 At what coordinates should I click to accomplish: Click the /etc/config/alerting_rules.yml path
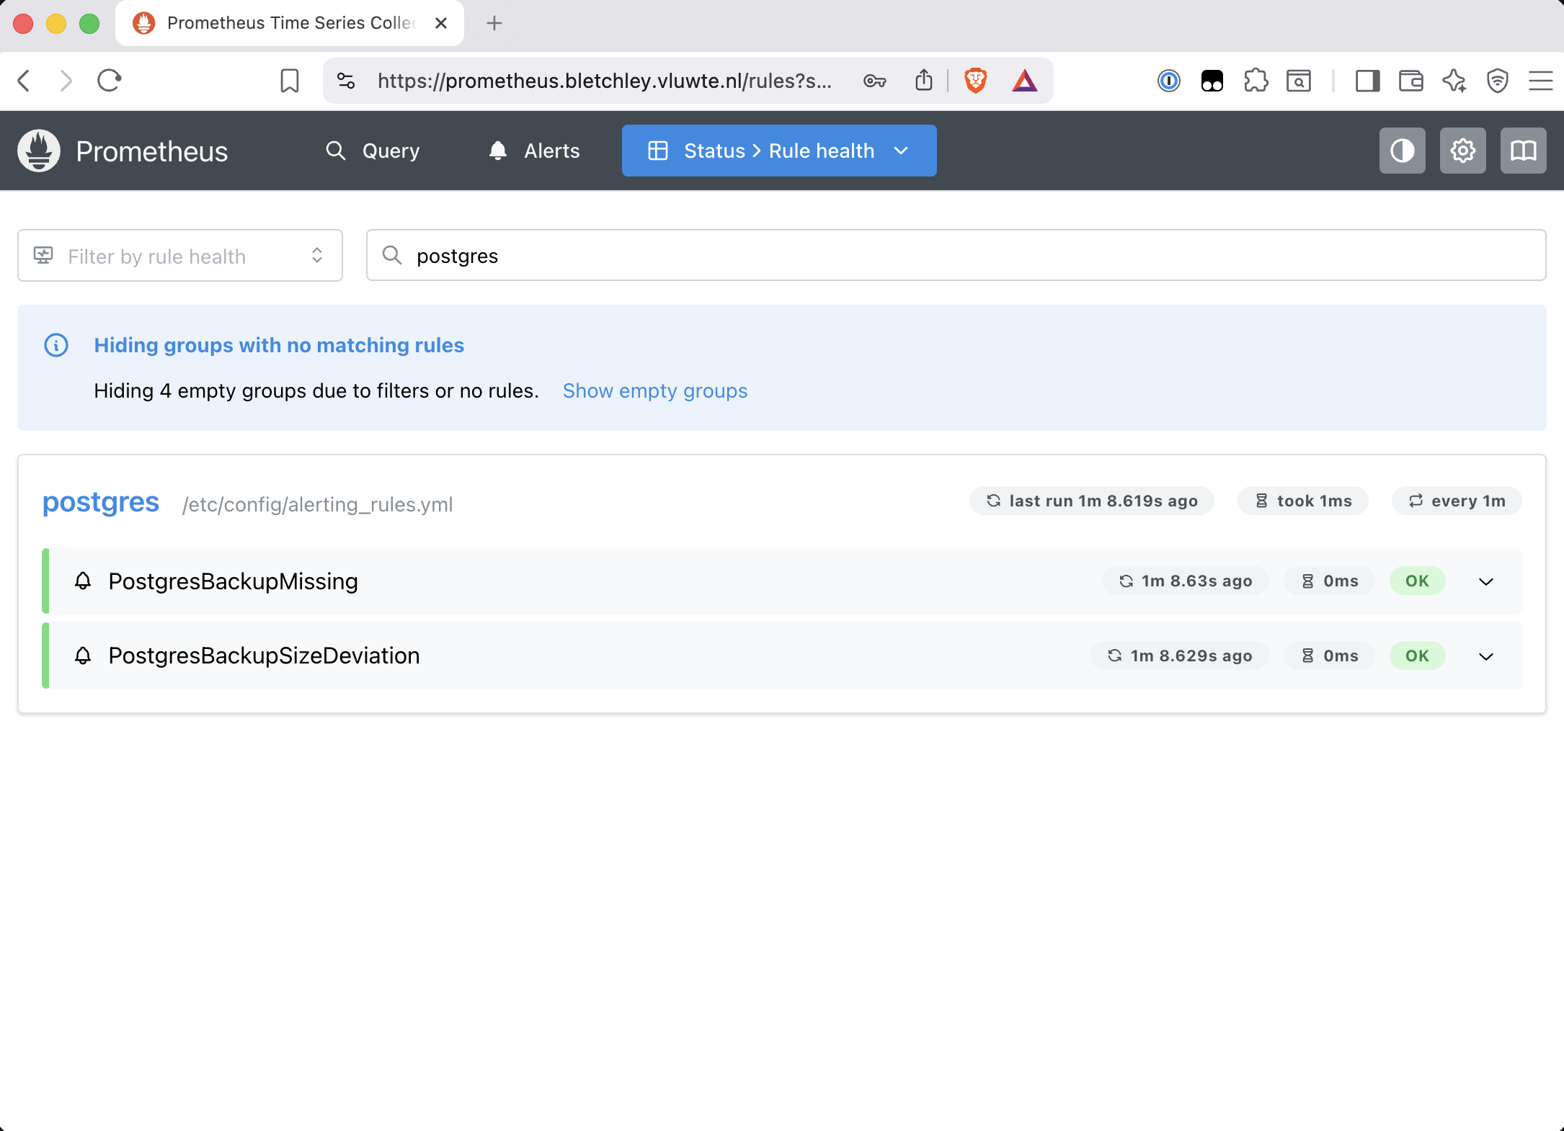(317, 504)
